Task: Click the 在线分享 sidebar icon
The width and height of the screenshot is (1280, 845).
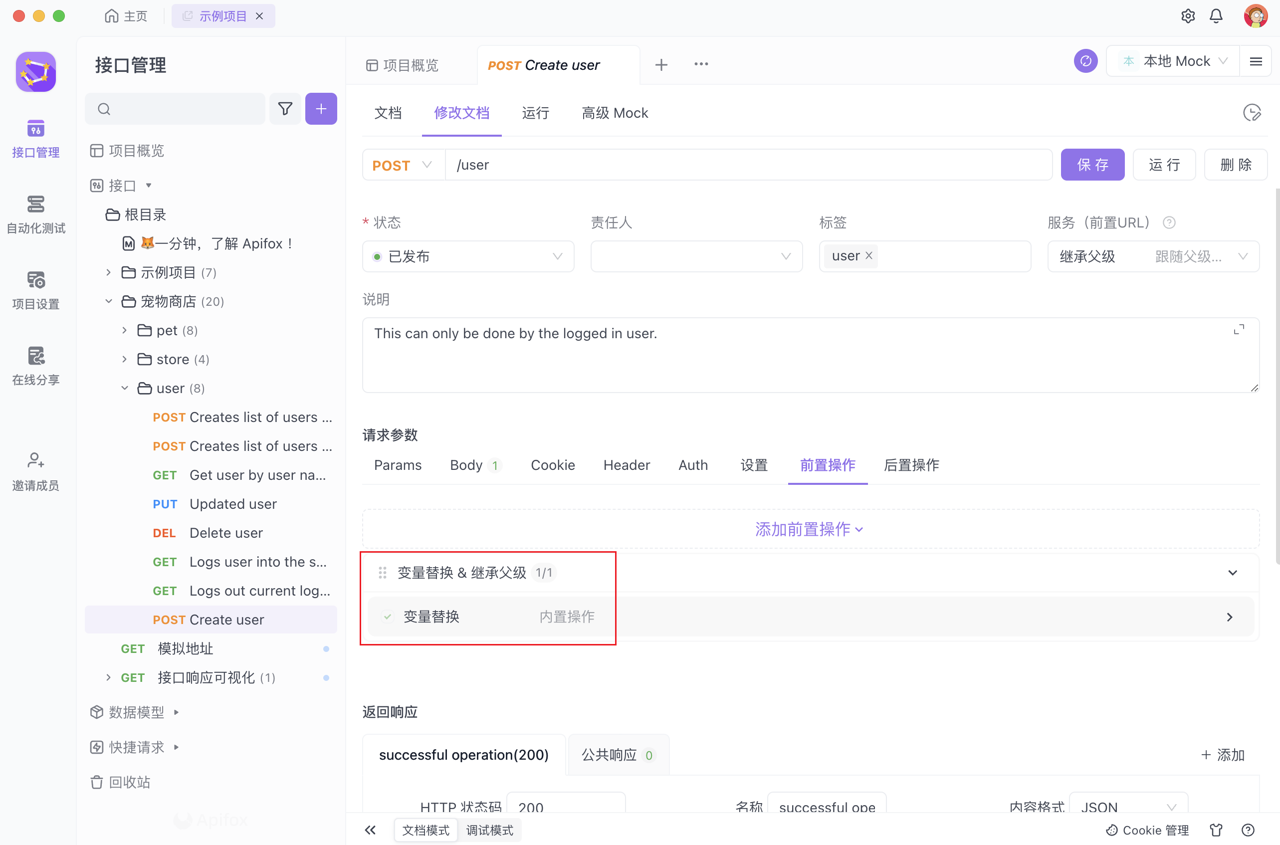Action: pyautogui.click(x=35, y=365)
